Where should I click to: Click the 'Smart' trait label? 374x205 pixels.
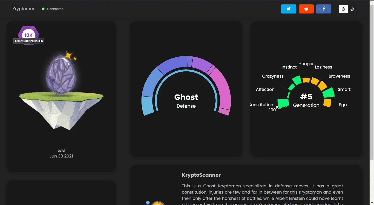(344, 89)
